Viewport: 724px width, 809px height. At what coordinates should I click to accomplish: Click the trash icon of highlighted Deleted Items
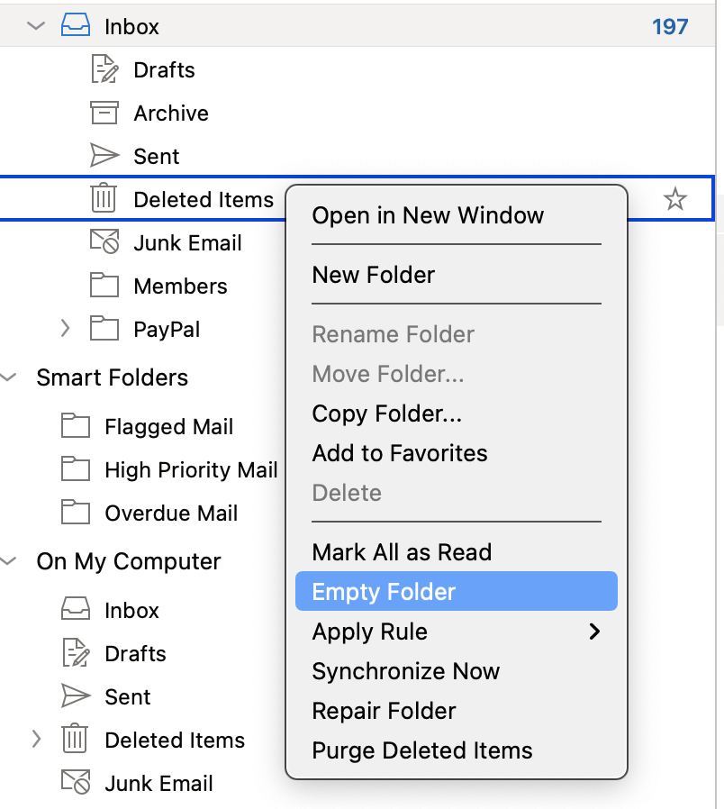(104, 198)
